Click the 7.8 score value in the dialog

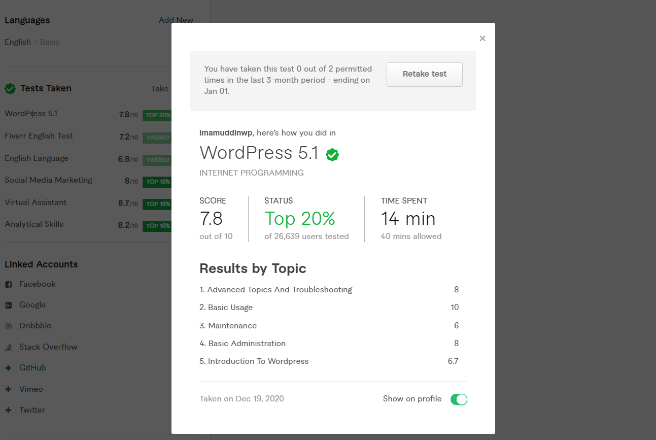click(x=211, y=219)
